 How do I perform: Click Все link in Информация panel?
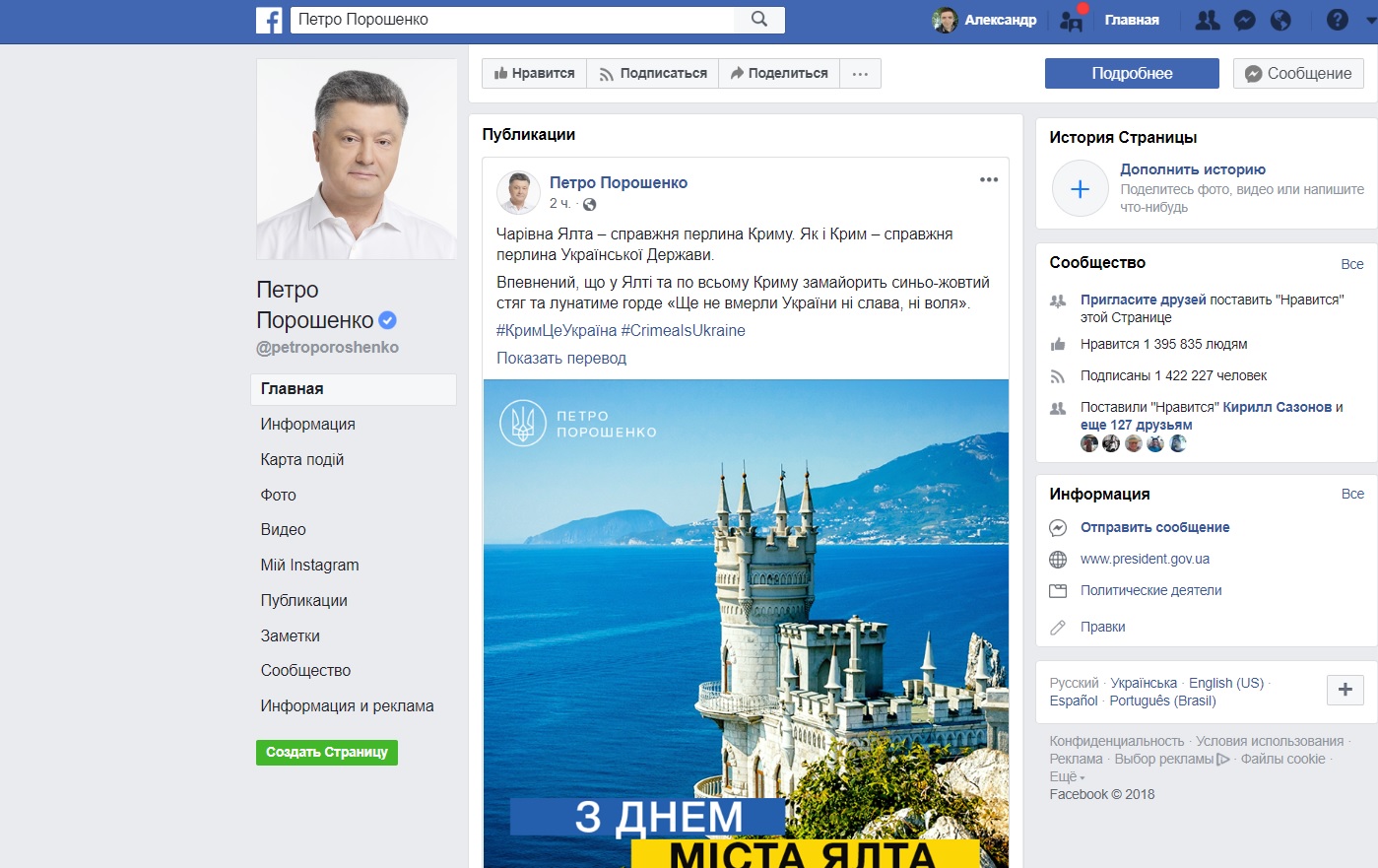(x=1352, y=494)
